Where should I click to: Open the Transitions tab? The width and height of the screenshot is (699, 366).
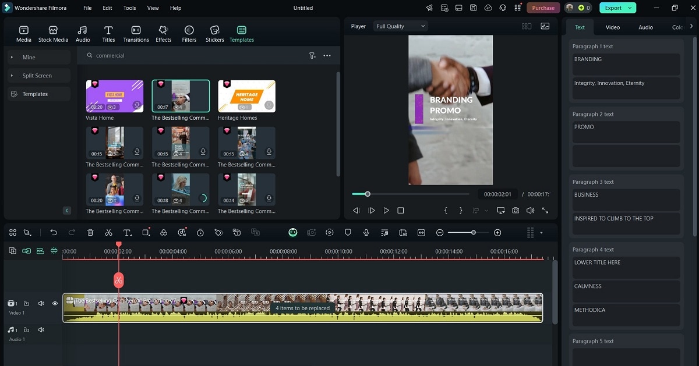click(136, 34)
